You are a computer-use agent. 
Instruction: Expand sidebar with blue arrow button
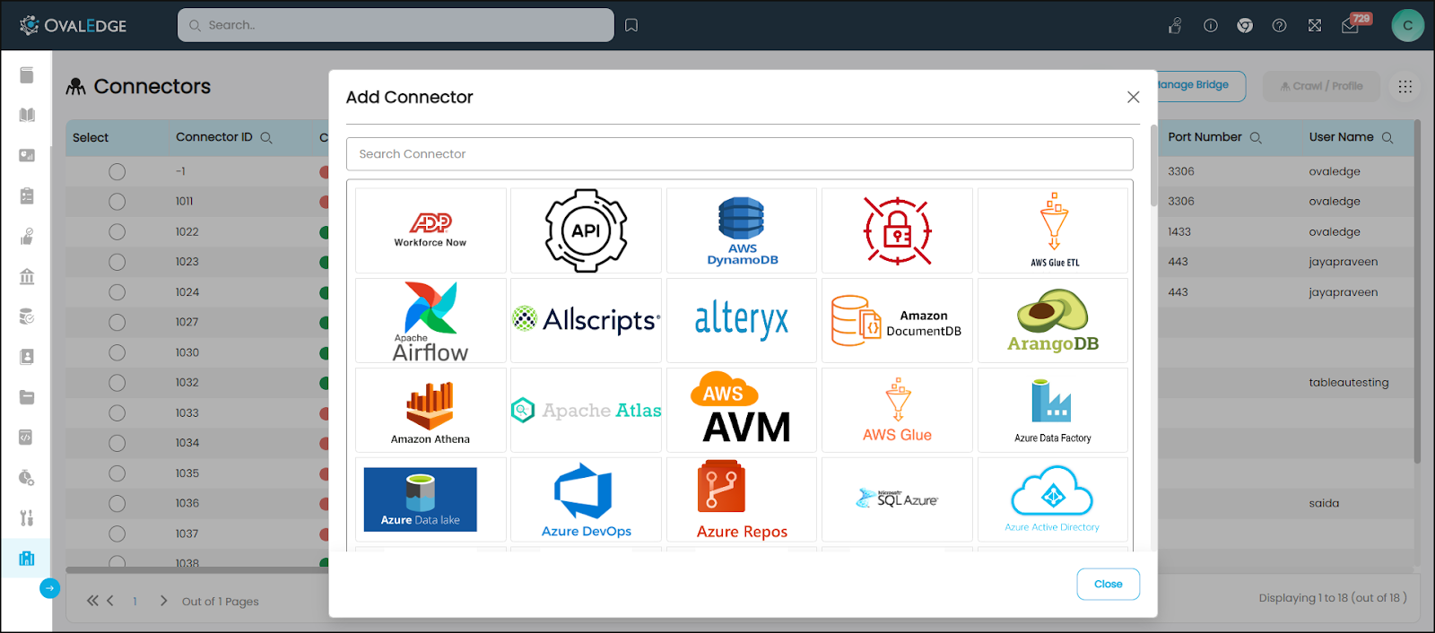click(x=49, y=588)
